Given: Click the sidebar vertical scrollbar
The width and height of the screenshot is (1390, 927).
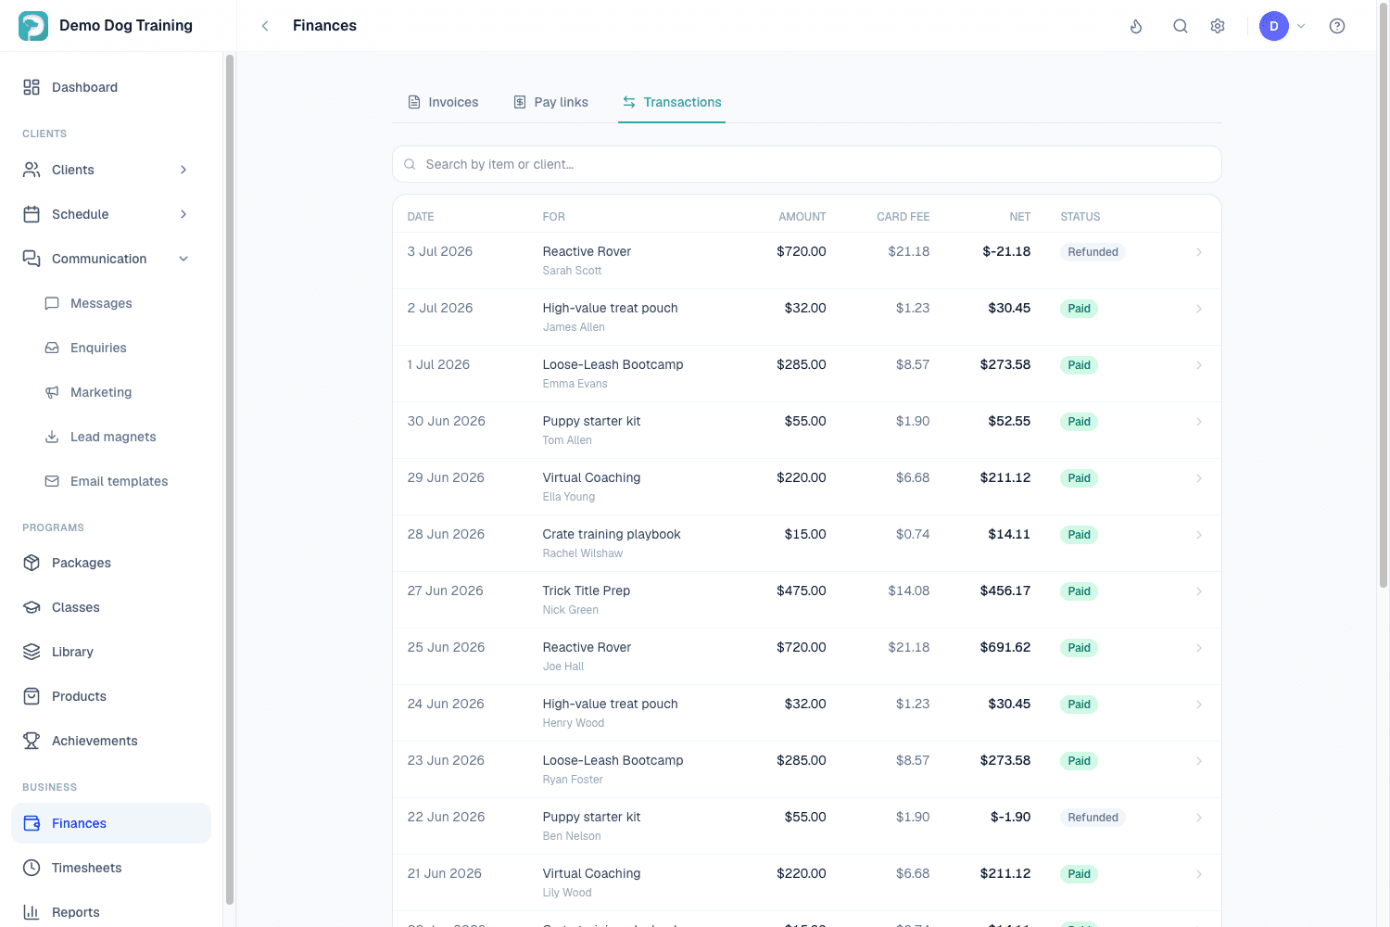Looking at the screenshot, I should point(229,479).
